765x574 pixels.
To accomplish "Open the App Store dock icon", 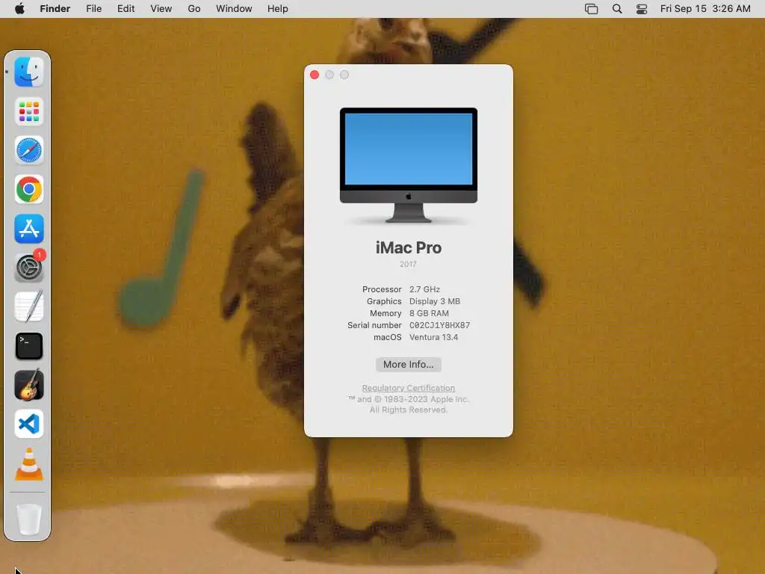I will click(x=29, y=229).
